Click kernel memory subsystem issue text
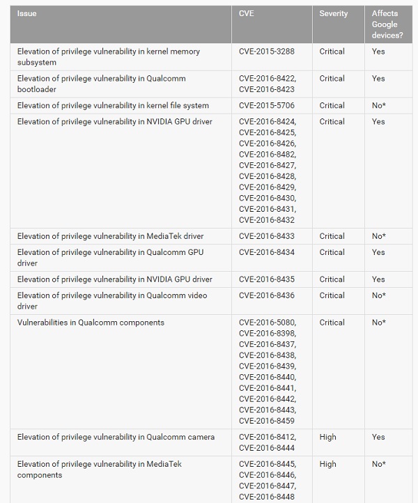The width and height of the screenshot is (418, 503). [x=109, y=57]
